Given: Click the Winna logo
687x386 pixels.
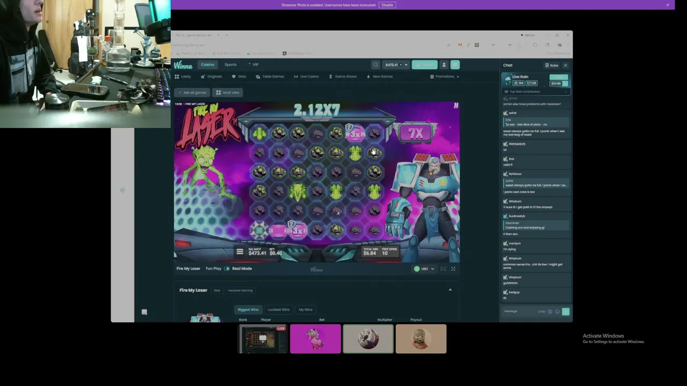Looking at the screenshot, I should [183, 65].
